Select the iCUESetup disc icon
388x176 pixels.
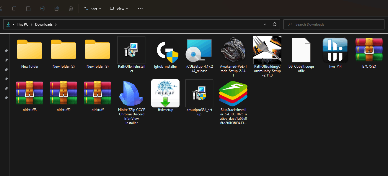(x=199, y=50)
